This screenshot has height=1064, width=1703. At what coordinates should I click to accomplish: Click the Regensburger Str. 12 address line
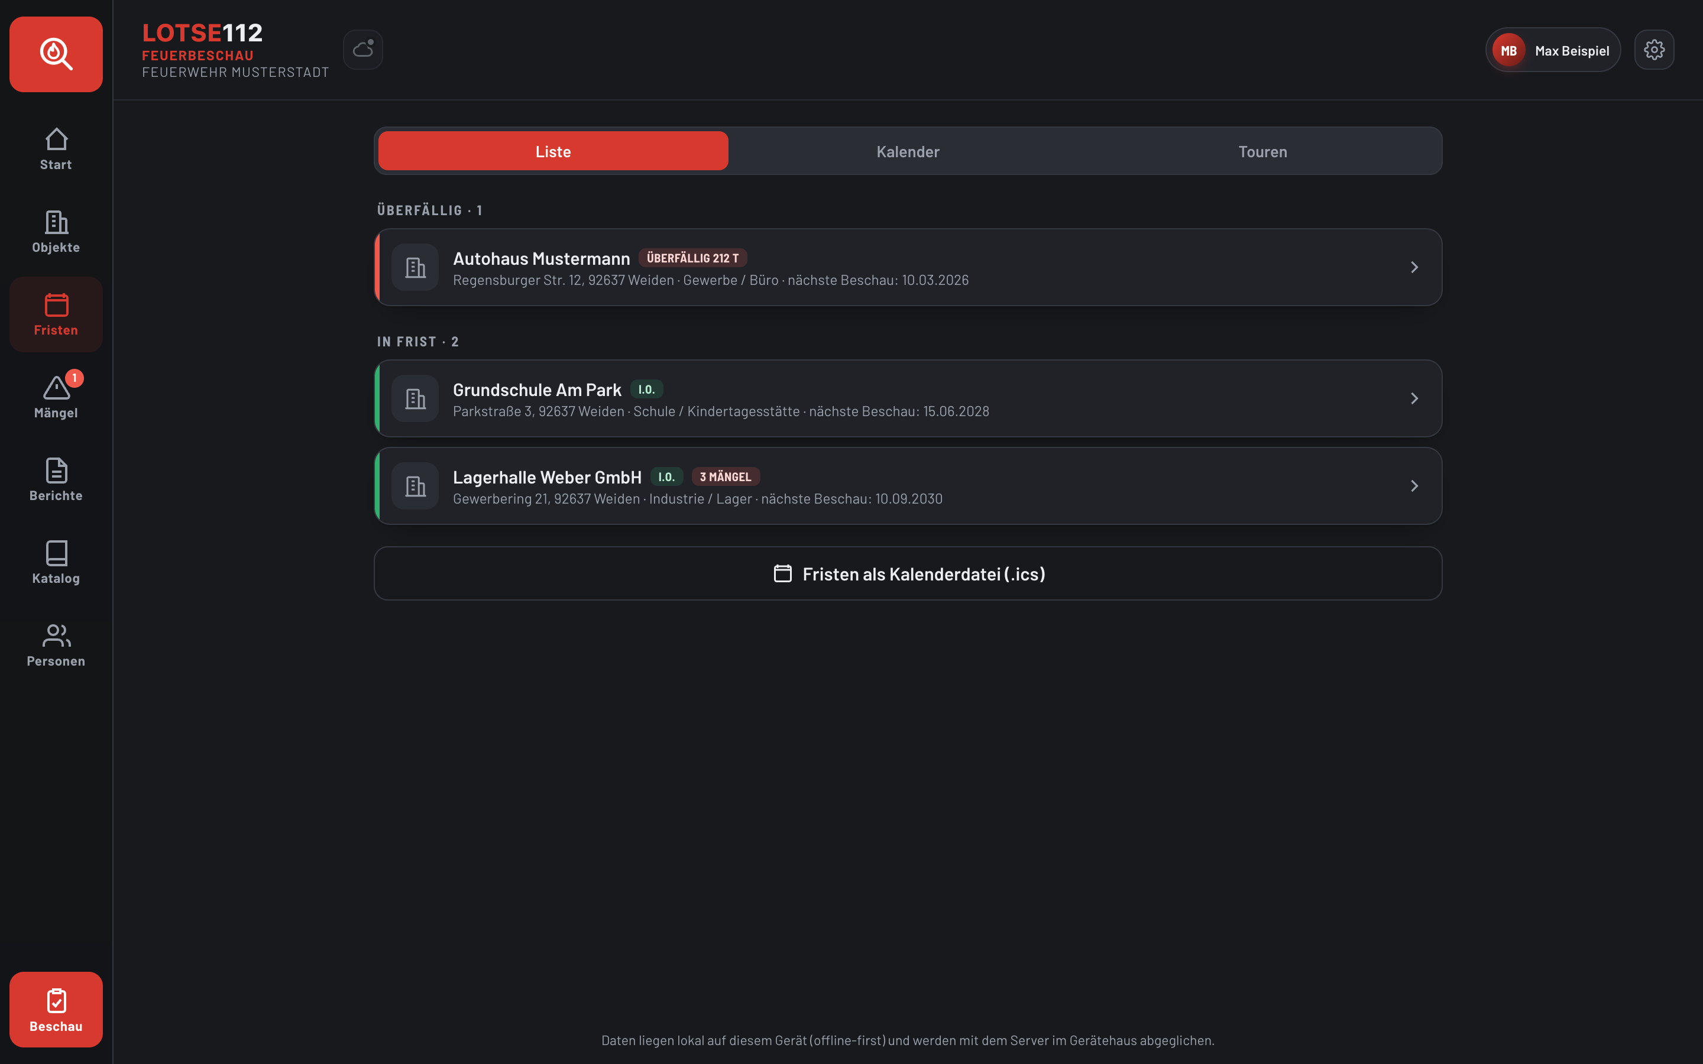click(x=711, y=280)
